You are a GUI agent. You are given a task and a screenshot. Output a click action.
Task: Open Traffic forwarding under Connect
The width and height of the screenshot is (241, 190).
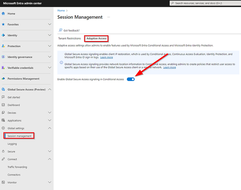[x=17, y=167]
